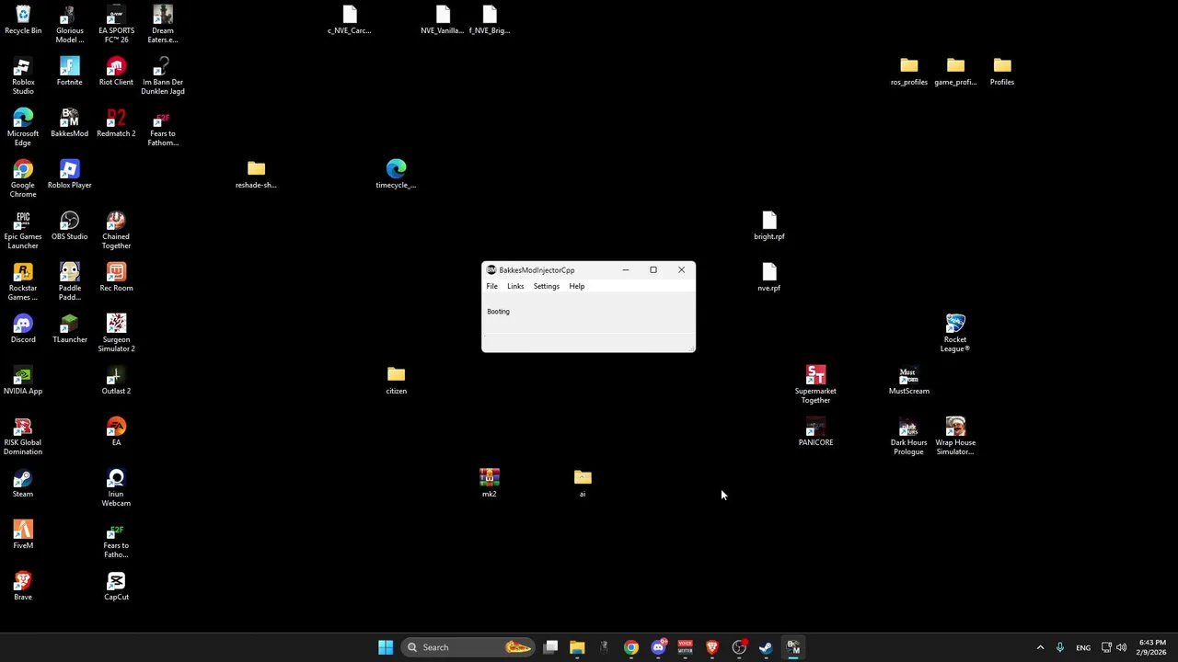
Task: Select the Discord desktop icon
Action: coord(23,329)
